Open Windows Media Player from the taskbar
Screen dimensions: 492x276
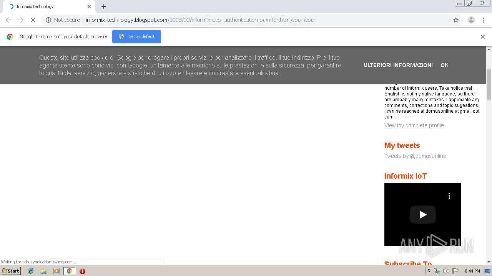coord(57,271)
